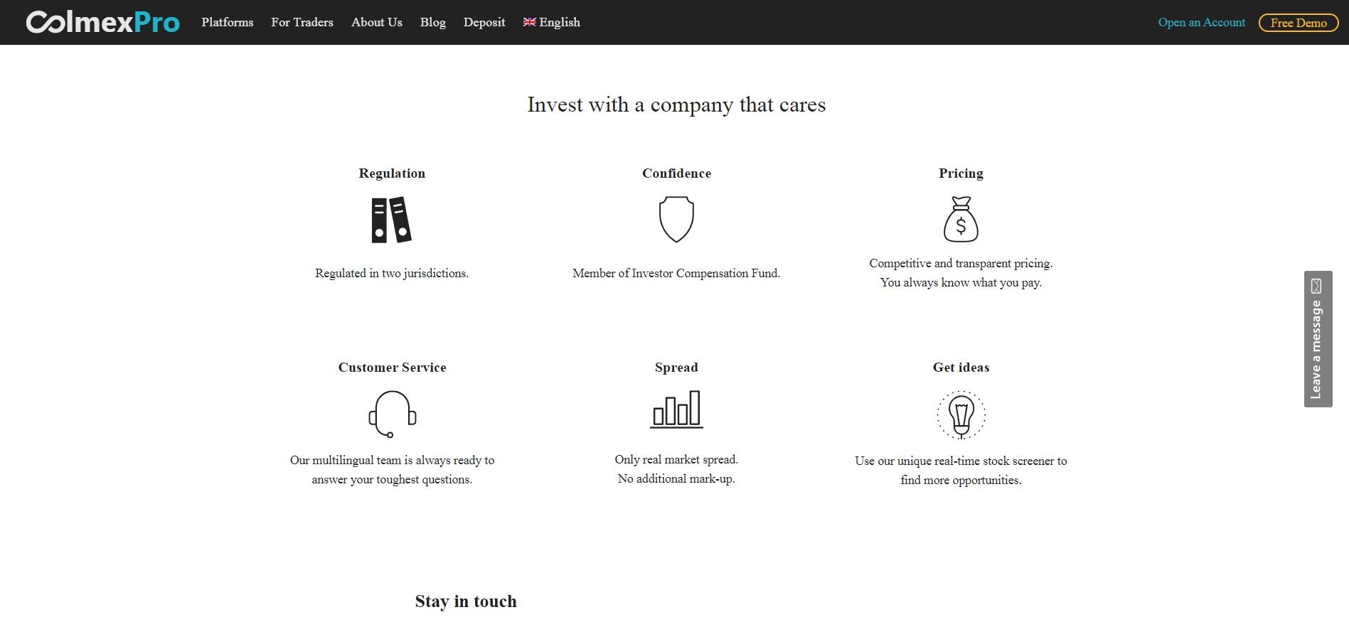Click the Confidence shield icon
The height and width of the screenshot is (622, 1349).
point(676,220)
